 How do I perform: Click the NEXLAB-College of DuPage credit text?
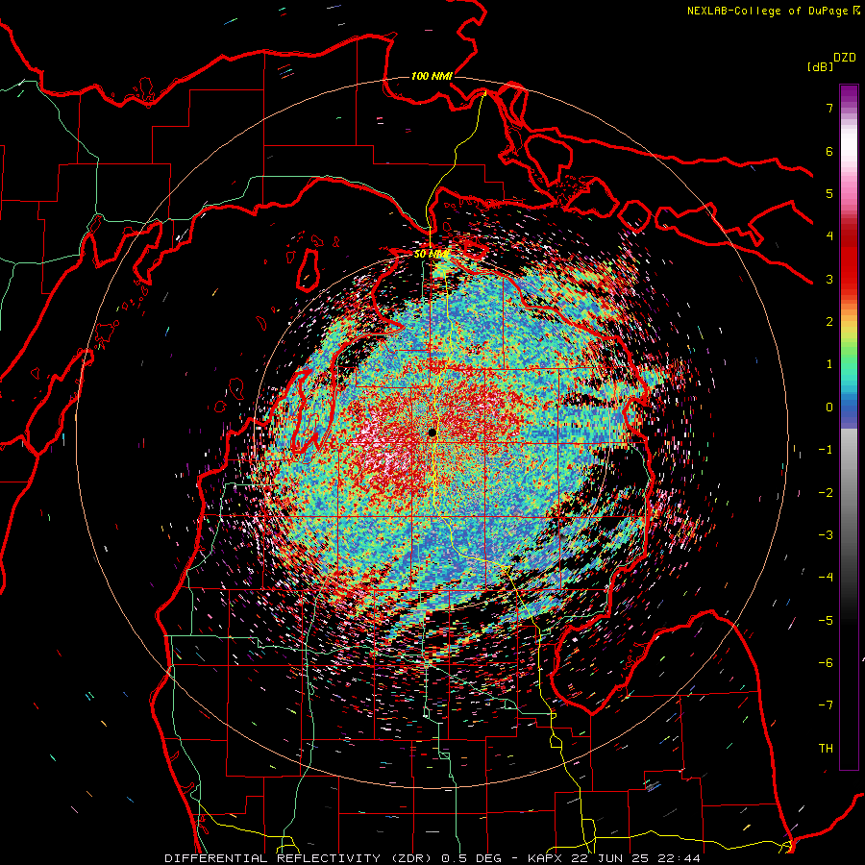tap(767, 11)
